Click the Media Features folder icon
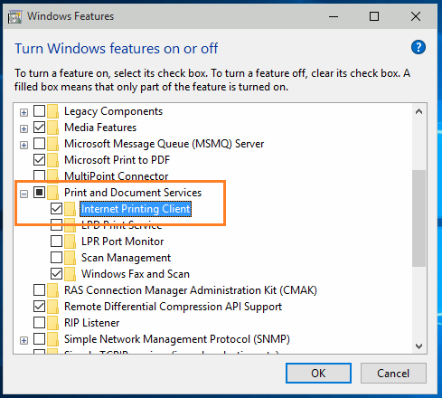Screen dimensions: 442x398 tap(52, 128)
